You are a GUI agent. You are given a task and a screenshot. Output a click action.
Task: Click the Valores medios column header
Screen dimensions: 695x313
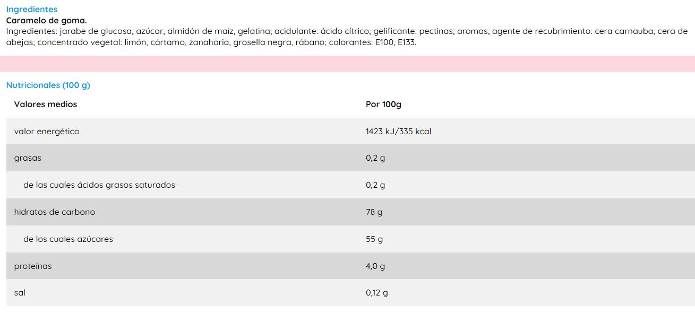coord(46,105)
